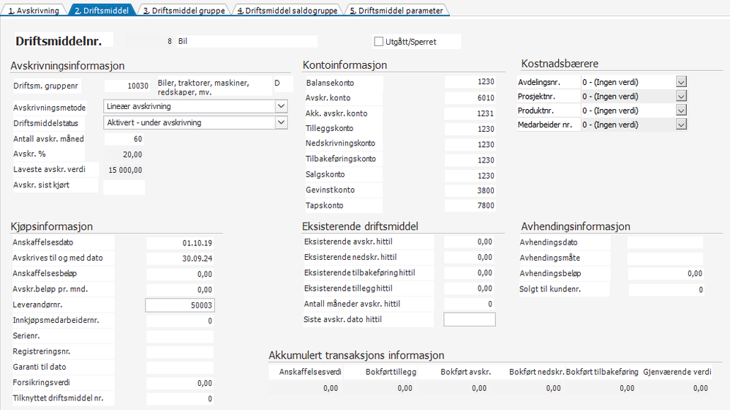The image size is (730, 410).
Task: Tick the Utgått/Sperret checkbox
Action: [x=378, y=42]
